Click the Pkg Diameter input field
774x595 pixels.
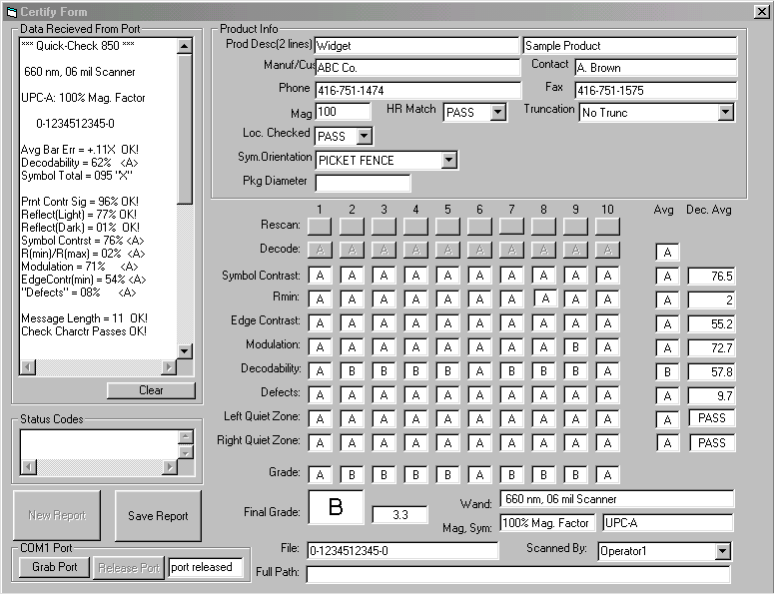click(x=363, y=183)
